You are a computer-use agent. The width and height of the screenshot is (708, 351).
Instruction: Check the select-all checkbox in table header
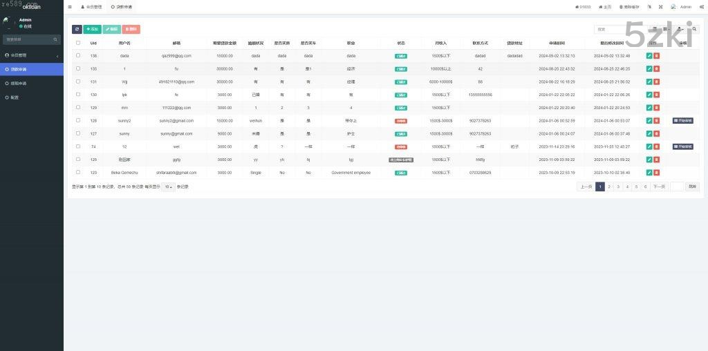point(78,43)
